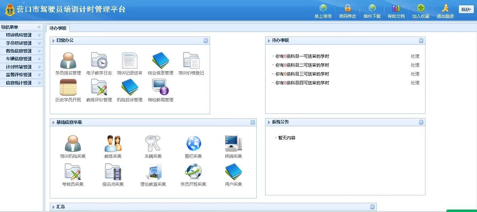
Task: Open 驾校新闻管理 monitor icon
Action: pos(161,88)
